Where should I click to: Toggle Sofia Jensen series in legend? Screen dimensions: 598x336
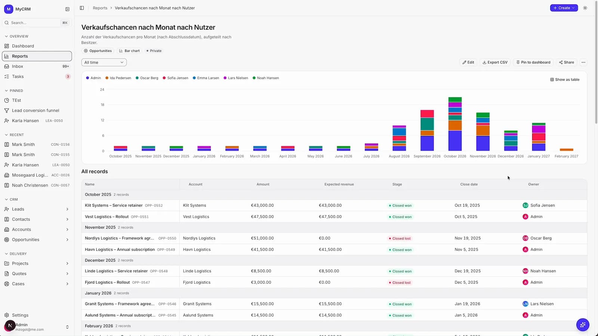(175, 78)
